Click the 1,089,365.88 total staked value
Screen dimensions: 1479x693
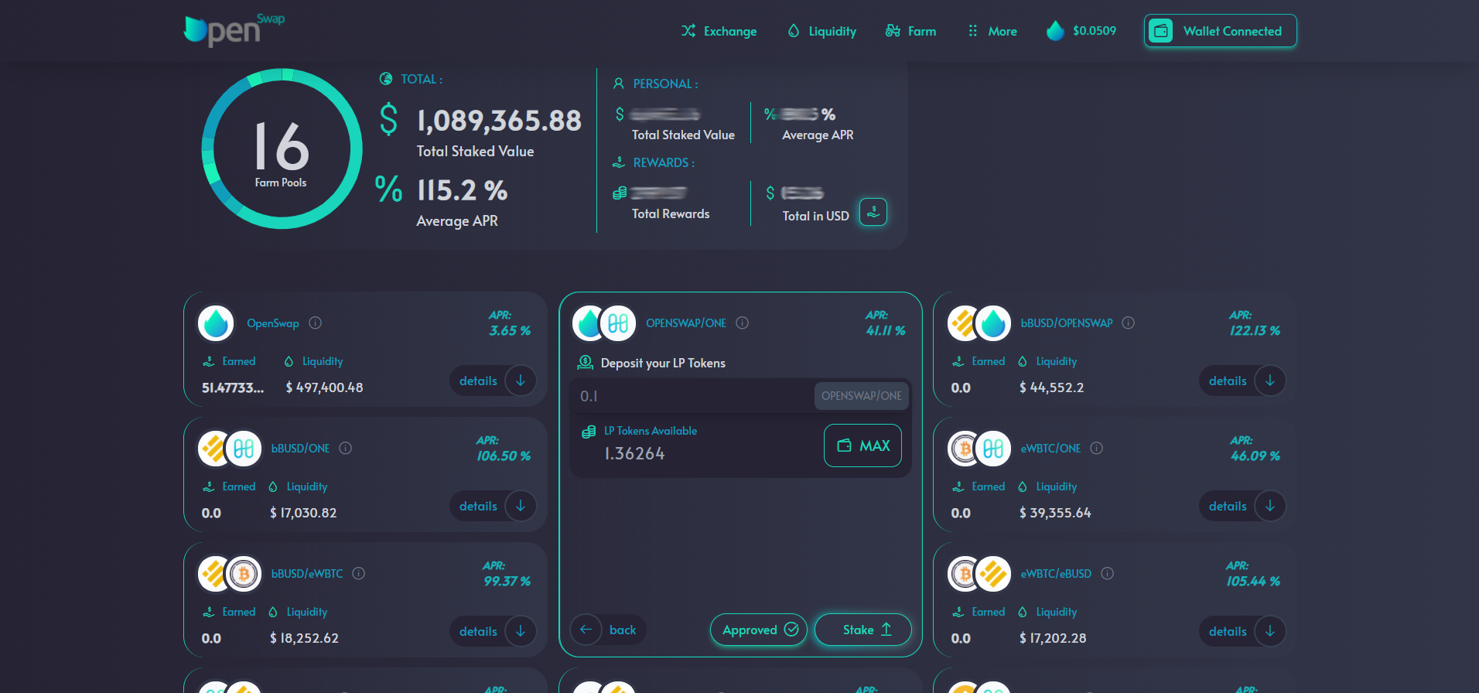point(499,121)
